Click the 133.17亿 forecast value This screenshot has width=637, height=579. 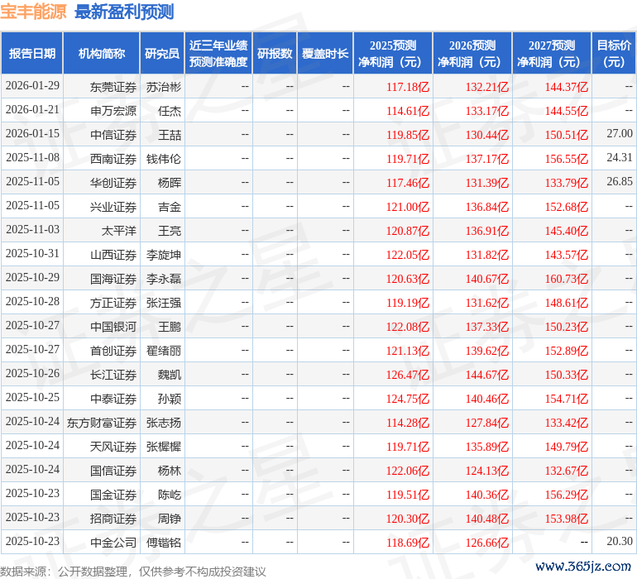[487, 111]
